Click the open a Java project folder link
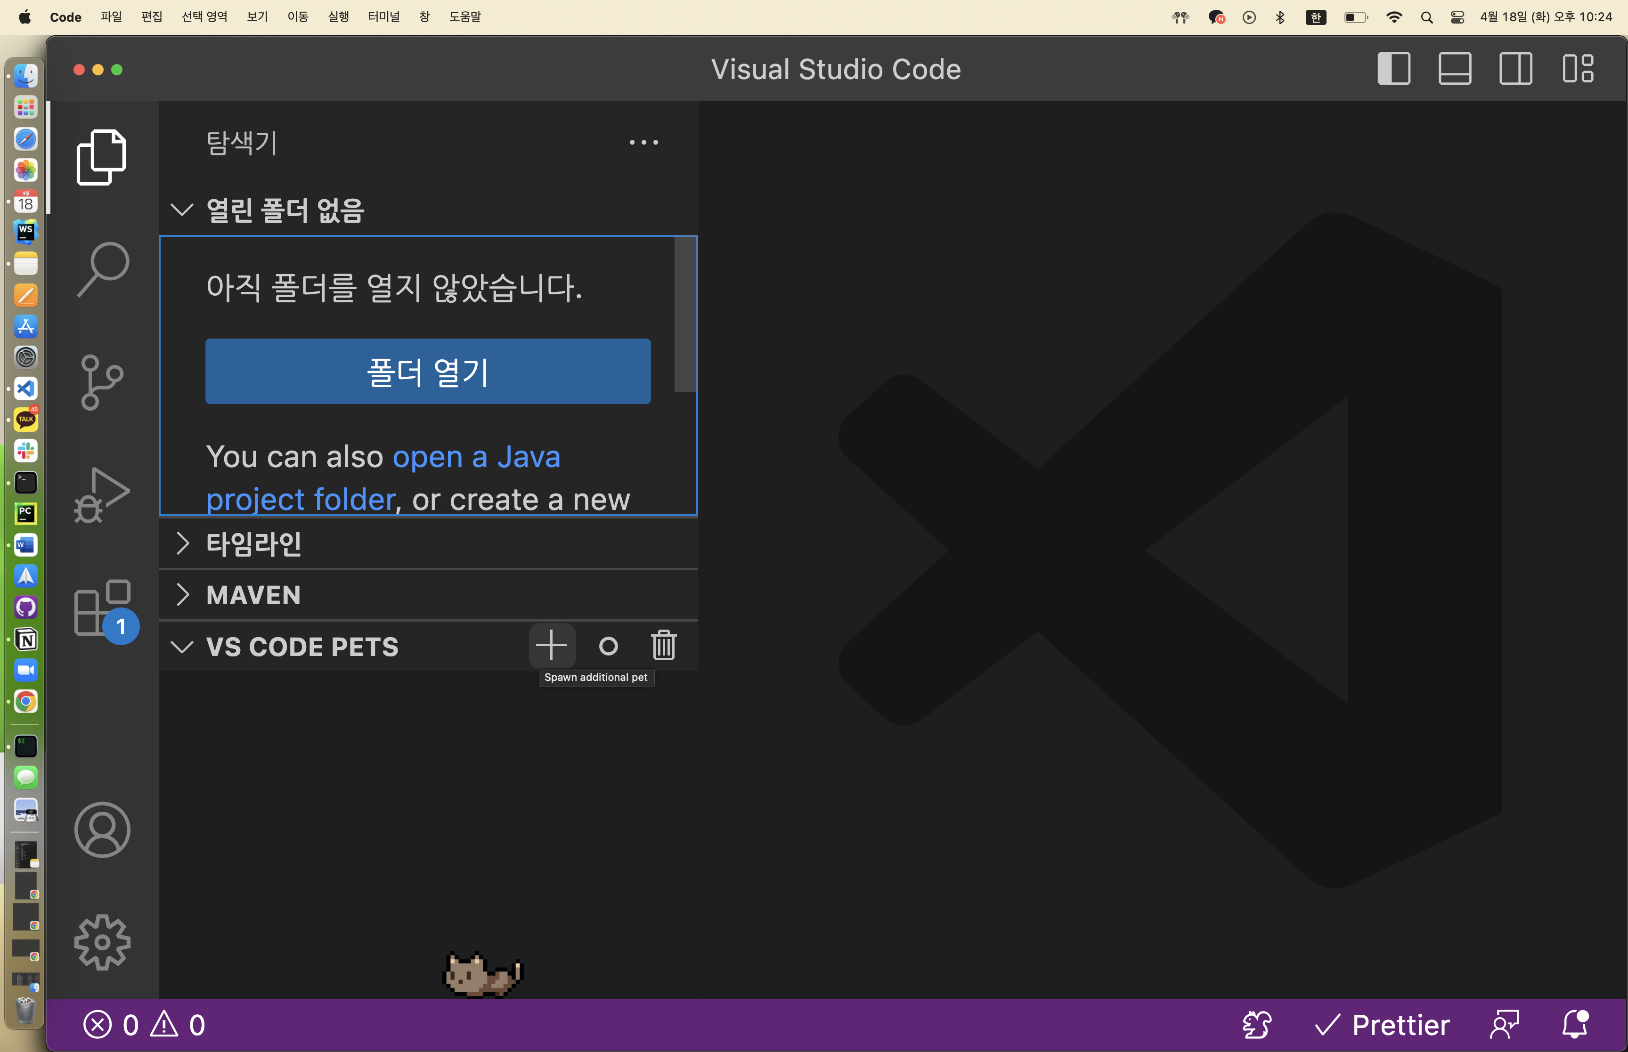 [x=476, y=457]
